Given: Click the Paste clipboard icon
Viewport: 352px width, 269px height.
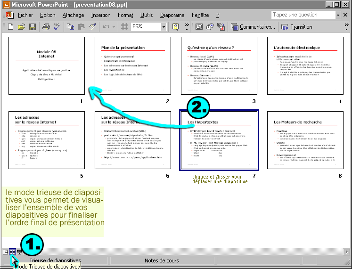Looking at the screenshot, I should click(81, 27).
